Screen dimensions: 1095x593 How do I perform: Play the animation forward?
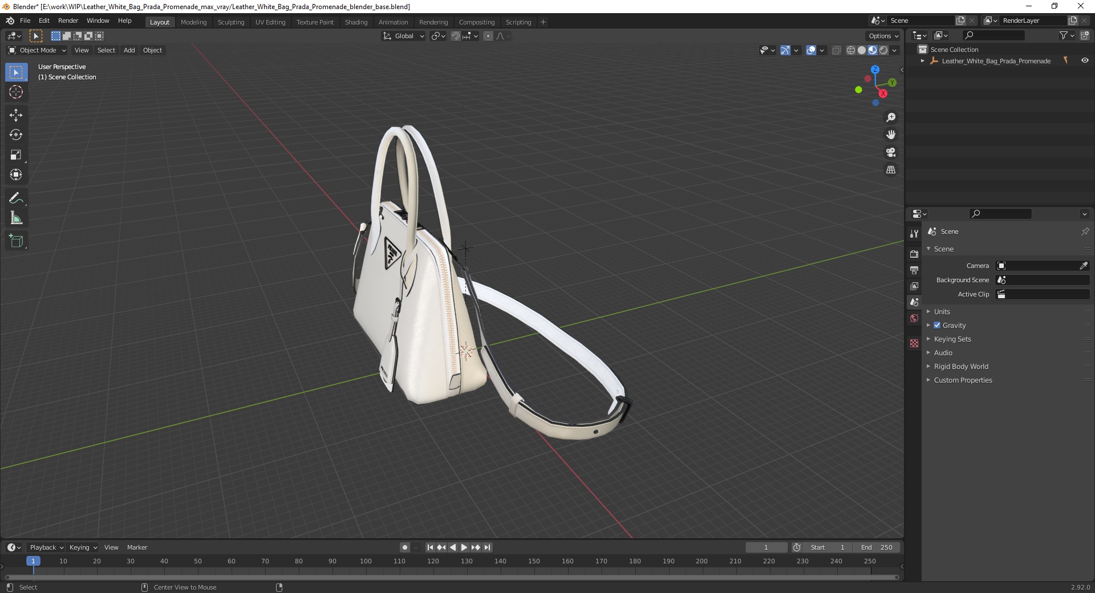(464, 547)
